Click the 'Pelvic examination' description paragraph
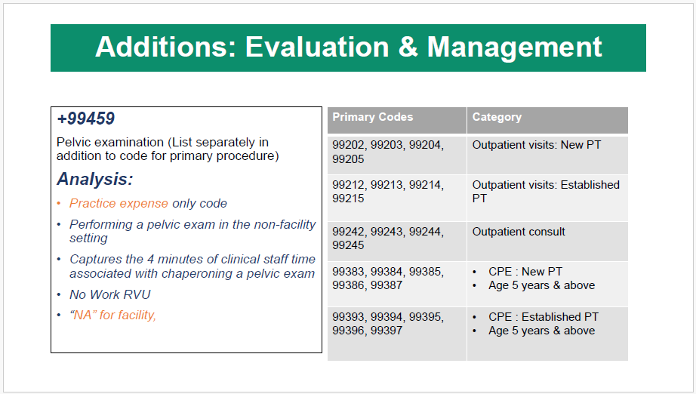This screenshot has width=696, height=394. [x=167, y=149]
